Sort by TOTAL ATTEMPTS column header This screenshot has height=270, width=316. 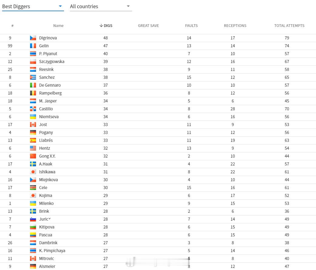(289, 25)
